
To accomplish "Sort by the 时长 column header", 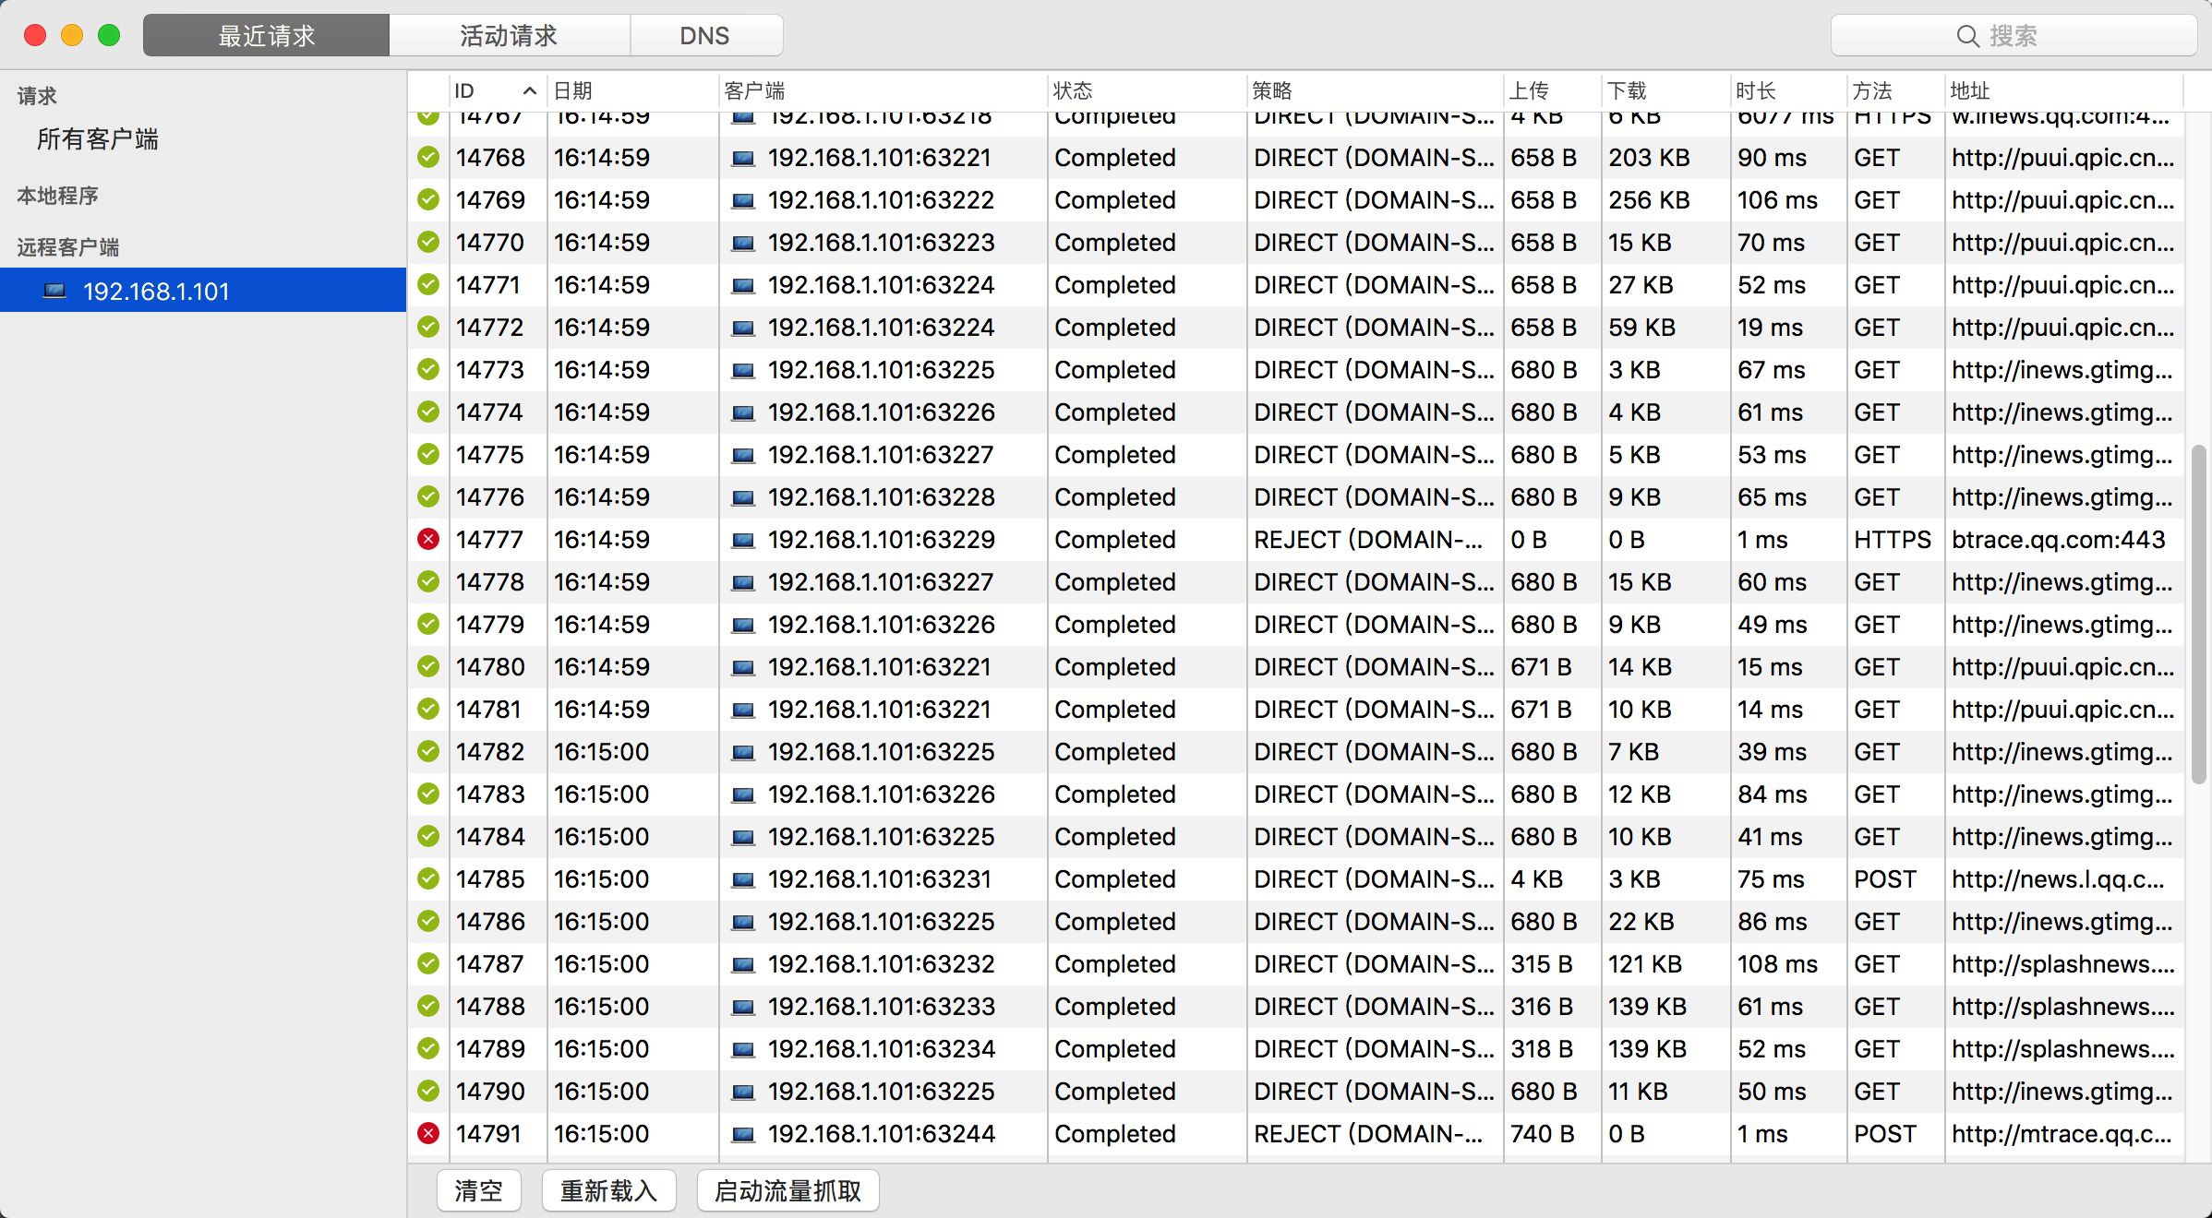I will [x=1755, y=90].
